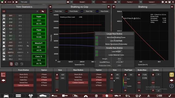Go to previous graph in Braking vs Grip

click(x=50, y=7)
